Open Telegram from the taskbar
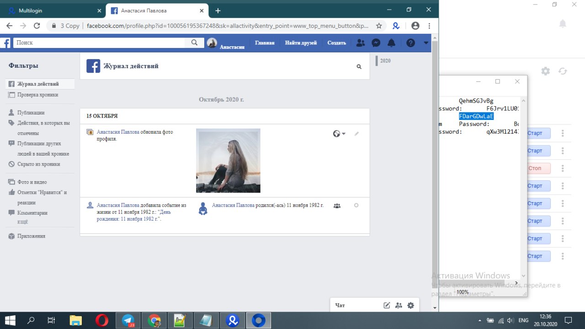Image resolution: width=585 pixels, height=329 pixels. [x=128, y=320]
